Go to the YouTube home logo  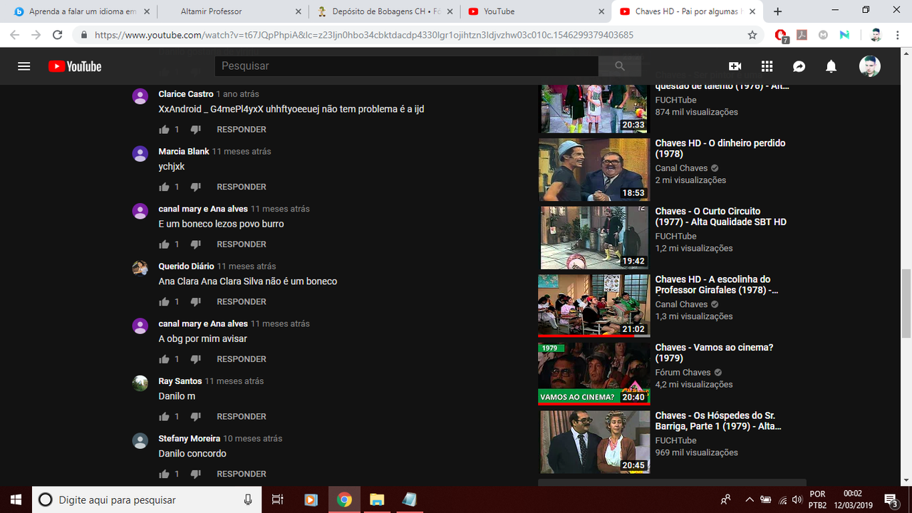75,66
